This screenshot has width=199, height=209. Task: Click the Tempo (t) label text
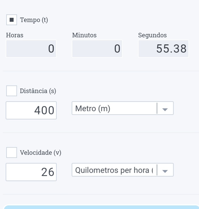pos(34,20)
